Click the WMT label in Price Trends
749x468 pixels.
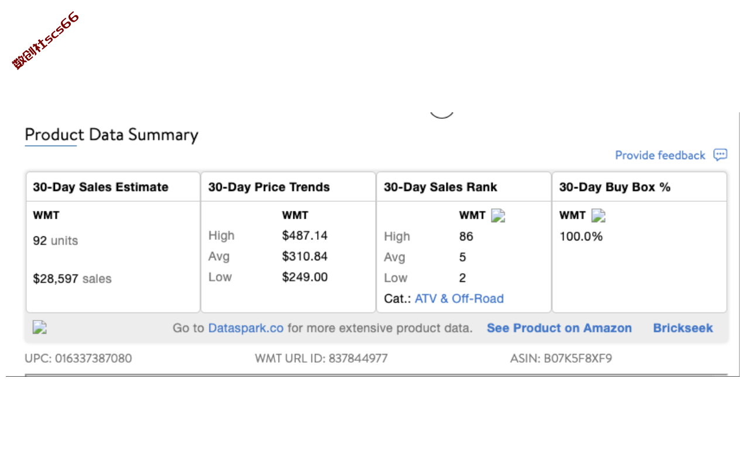click(x=296, y=215)
